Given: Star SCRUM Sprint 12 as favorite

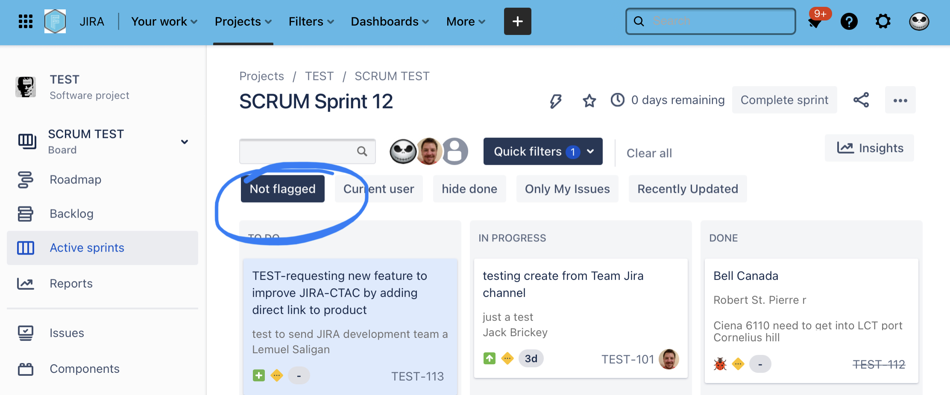Looking at the screenshot, I should click(589, 101).
